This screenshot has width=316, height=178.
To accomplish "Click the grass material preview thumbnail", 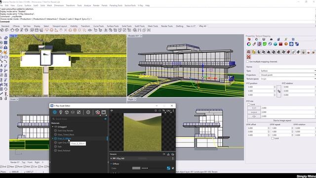I will tap(143, 132).
